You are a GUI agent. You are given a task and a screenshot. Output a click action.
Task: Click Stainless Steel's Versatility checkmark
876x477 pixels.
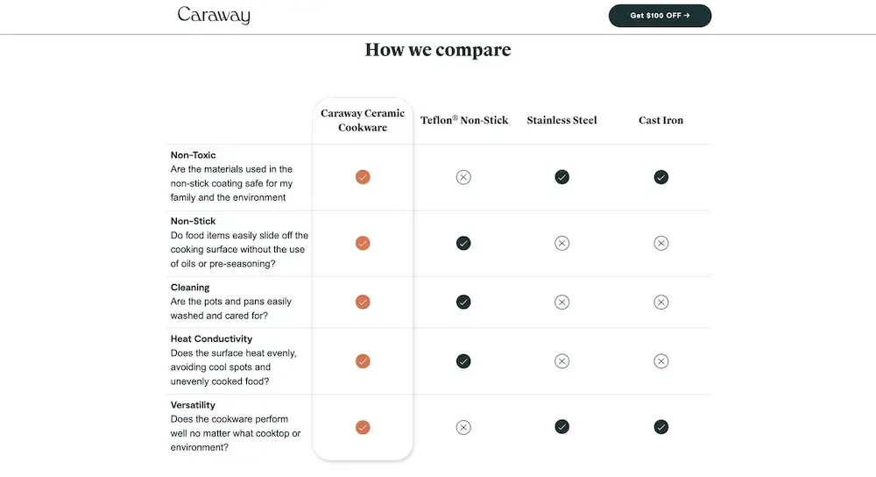point(562,427)
